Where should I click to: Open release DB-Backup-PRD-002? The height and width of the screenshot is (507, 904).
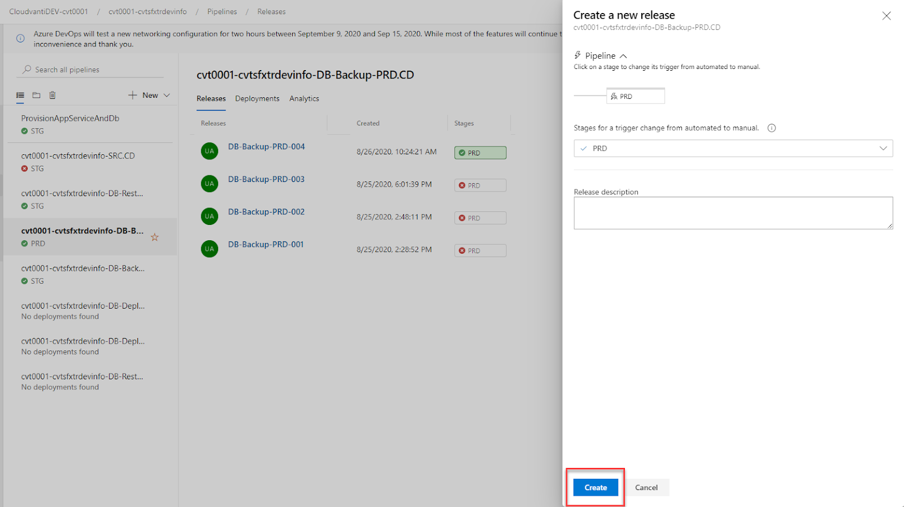pyautogui.click(x=266, y=212)
